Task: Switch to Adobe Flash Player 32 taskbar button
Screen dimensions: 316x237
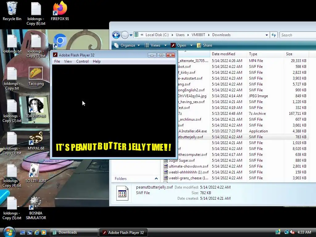Action: [123, 233]
